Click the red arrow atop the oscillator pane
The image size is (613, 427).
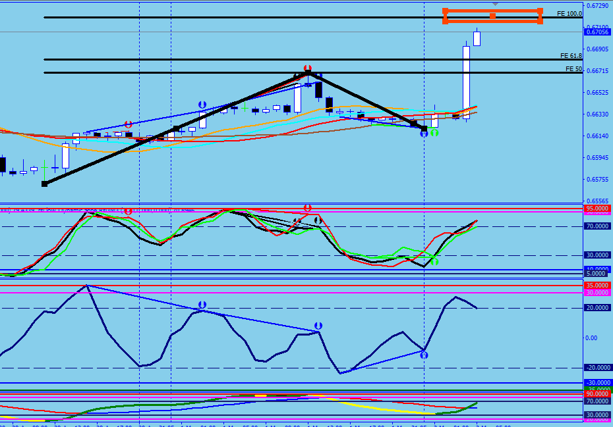[308, 207]
